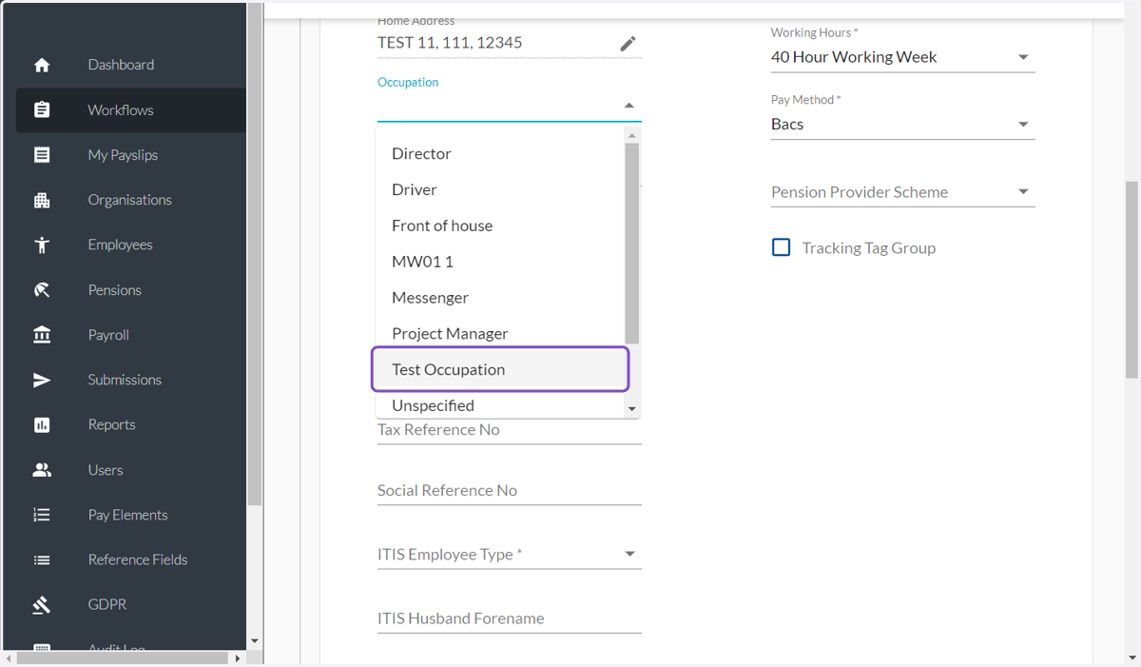
Task: Click the page vertical scrollbar thumb
Action: (1131, 280)
